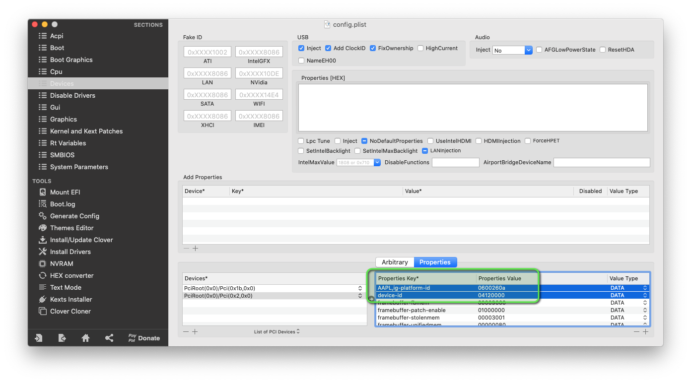Click the home icon in bottom bar

[85, 338]
